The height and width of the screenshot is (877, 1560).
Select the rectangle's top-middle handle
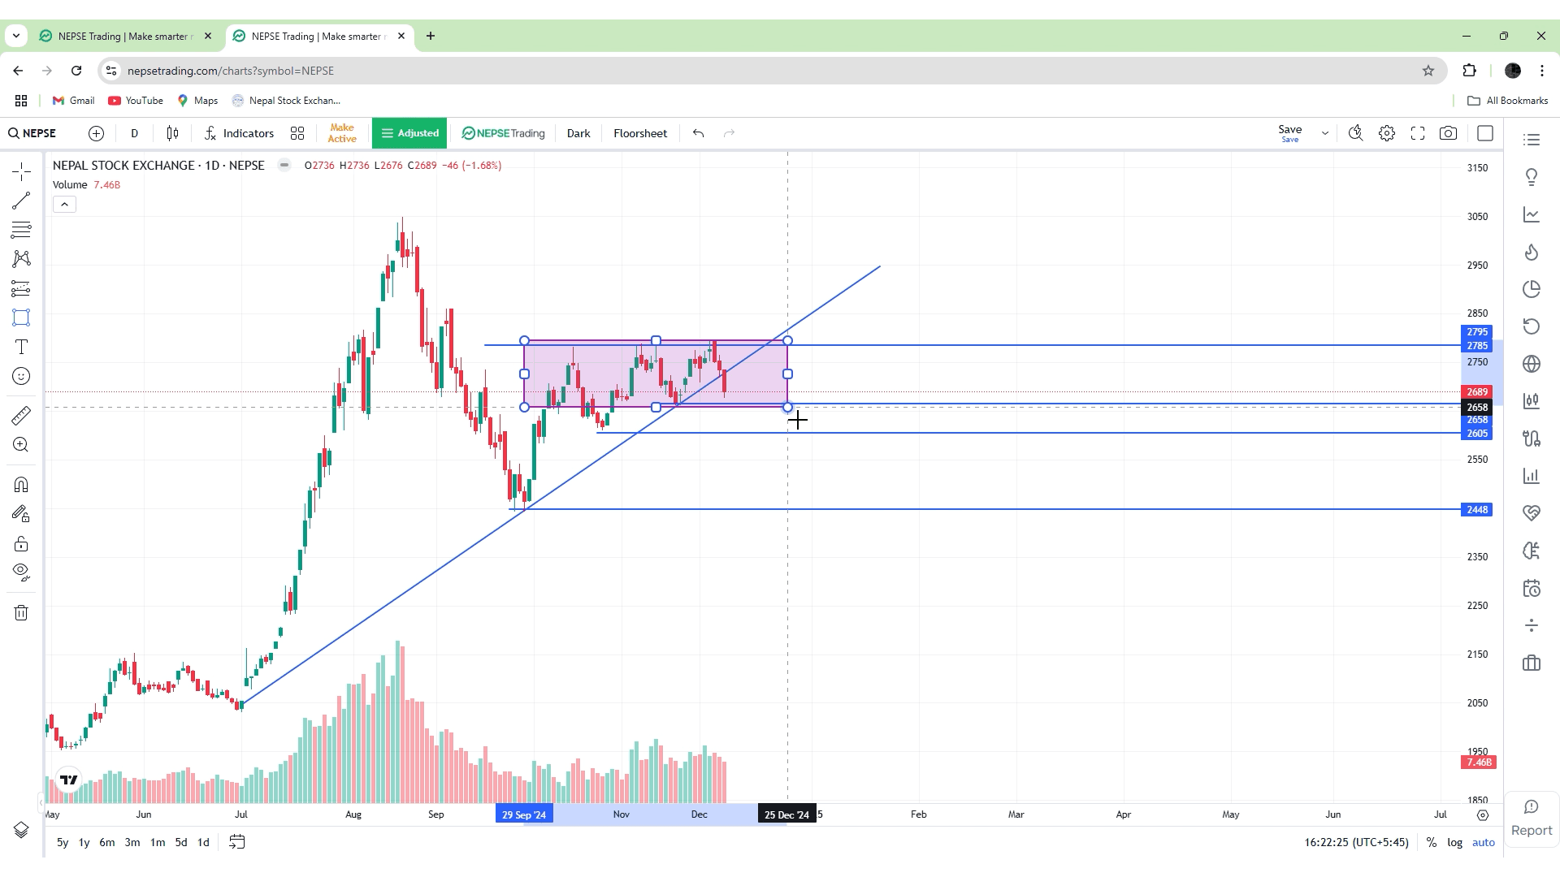point(656,341)
